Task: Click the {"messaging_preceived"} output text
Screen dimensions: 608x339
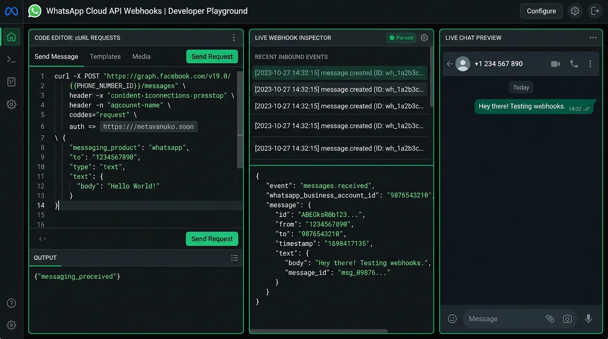Action: (77, 277)
